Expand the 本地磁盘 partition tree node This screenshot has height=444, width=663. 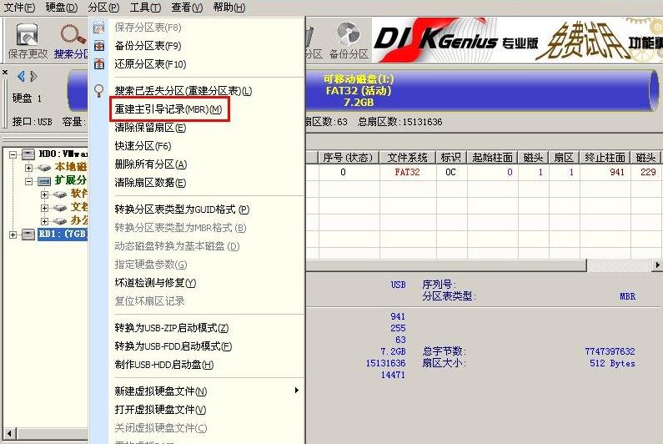tap(28, 168)
